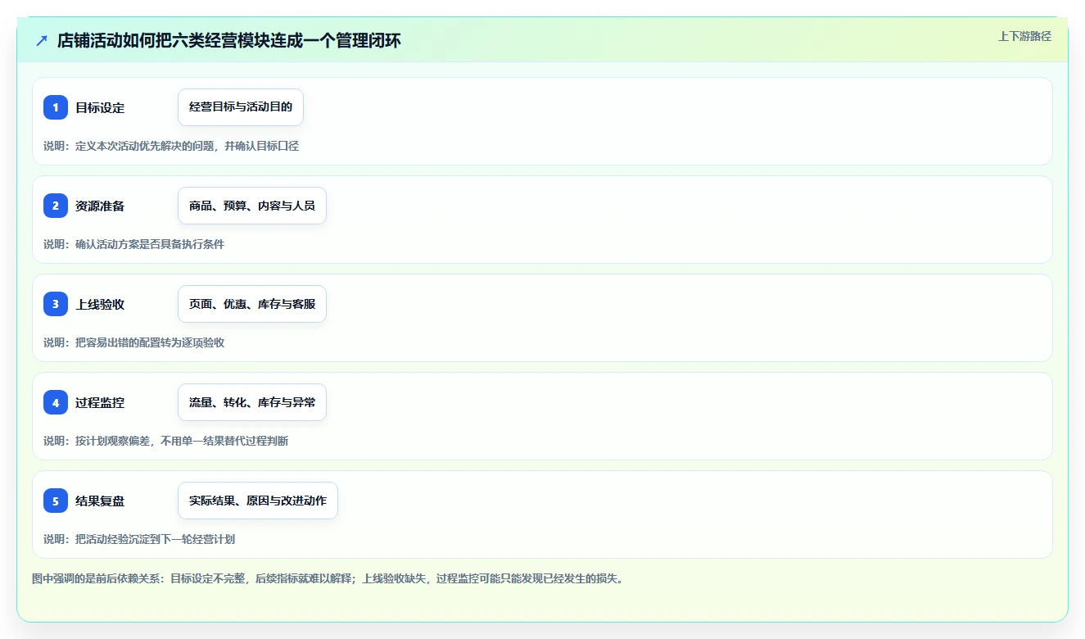Click the number 5 step badge
The height and width of the screenshot is (639, 1085).
point(56,501)
